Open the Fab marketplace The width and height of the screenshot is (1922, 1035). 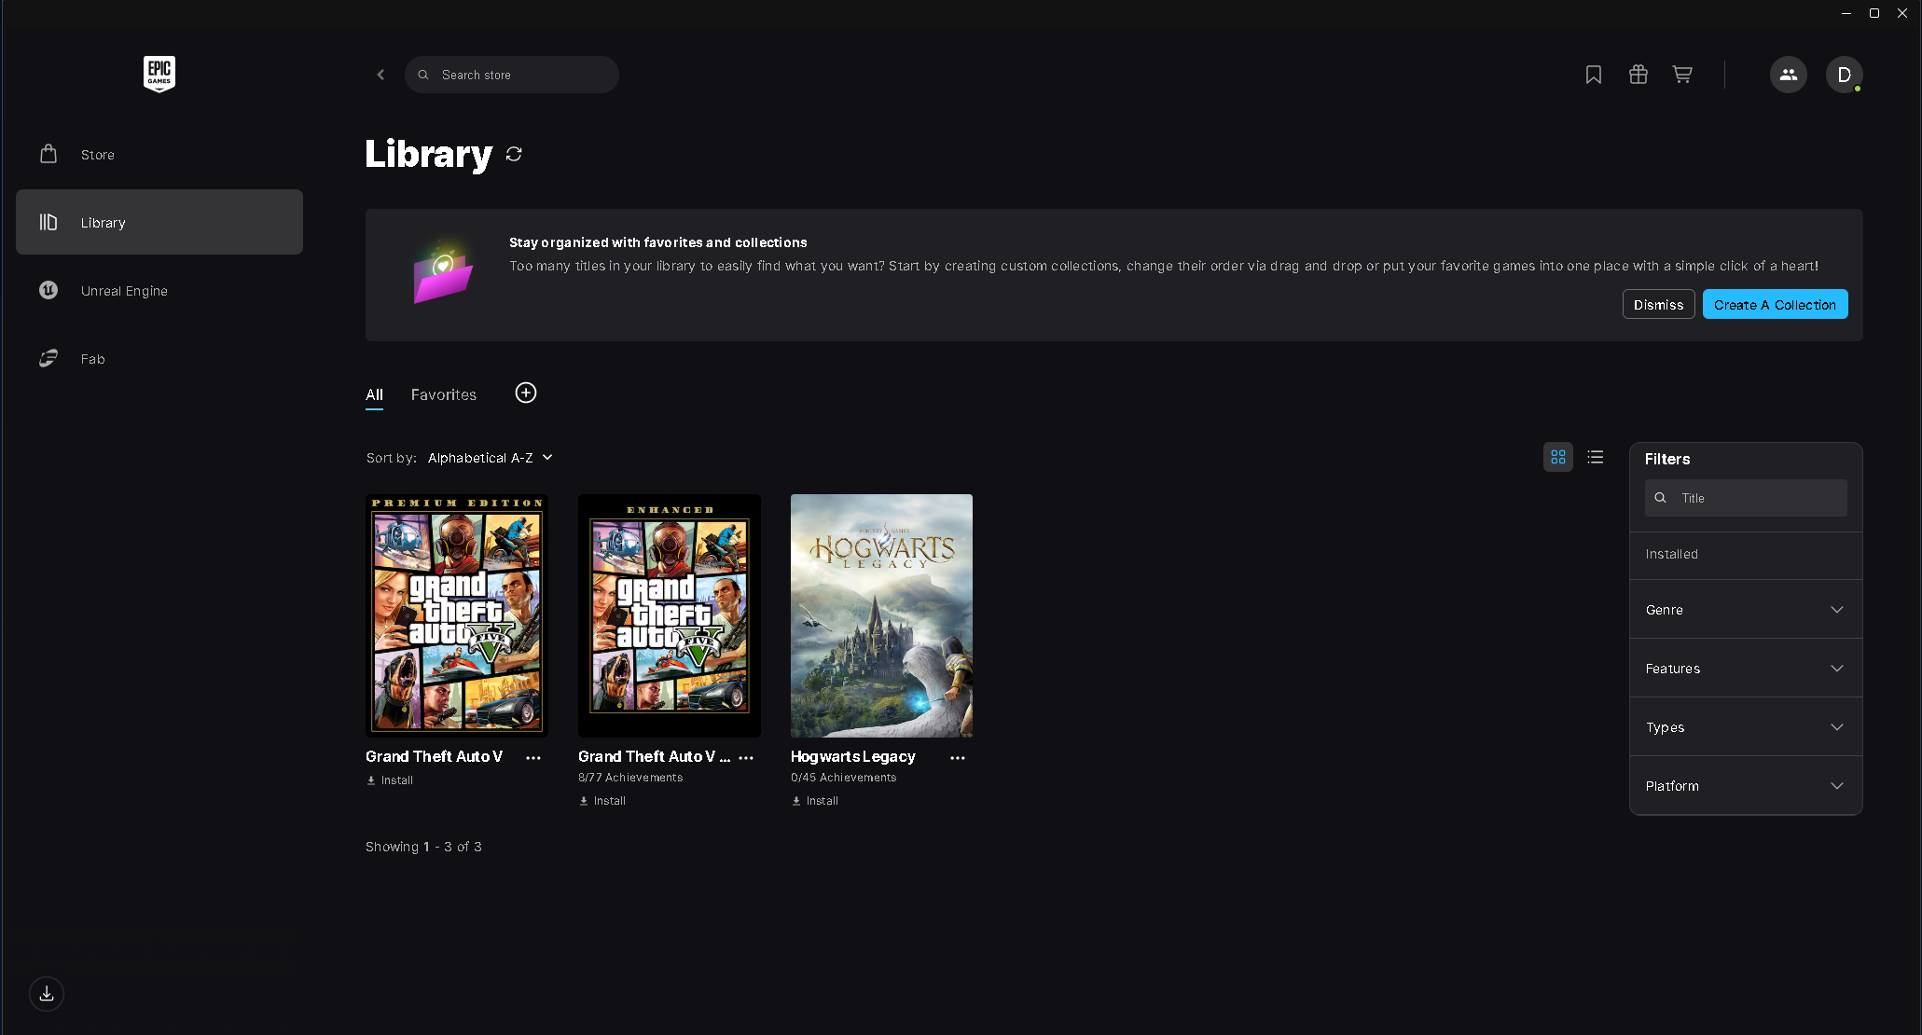coord(159,359)
